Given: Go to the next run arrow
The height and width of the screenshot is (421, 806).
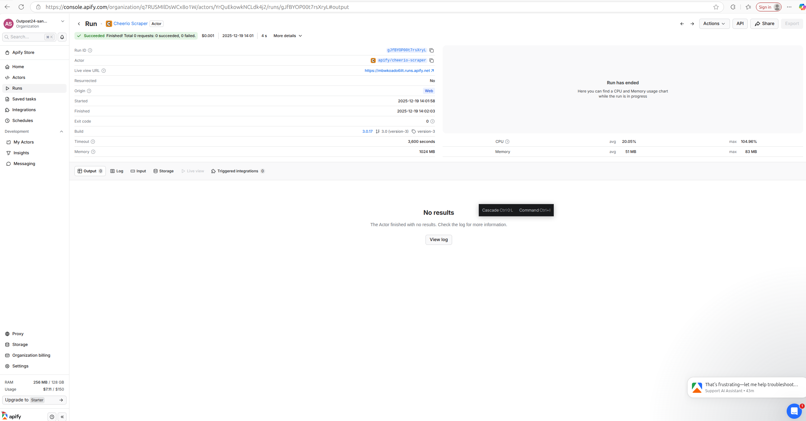Looking at the screenshot, I should click(692, 24).
